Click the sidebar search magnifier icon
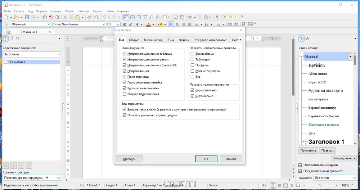This screenshot has width=360, height=190. (x=18, y=39)
